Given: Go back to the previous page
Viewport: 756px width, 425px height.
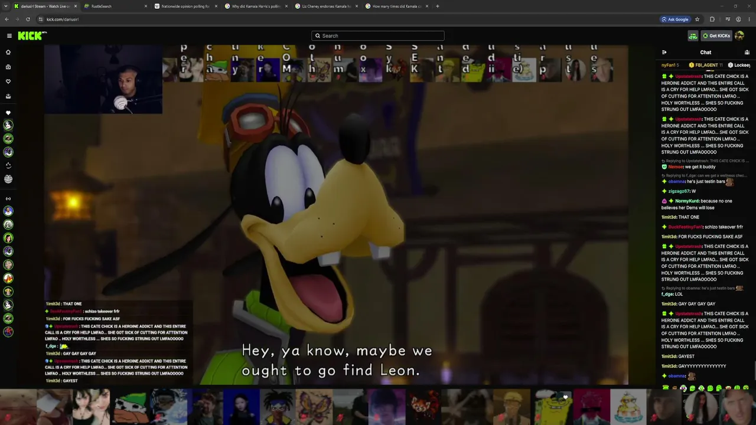Looking at the screenshot, I should click(6, 19).
